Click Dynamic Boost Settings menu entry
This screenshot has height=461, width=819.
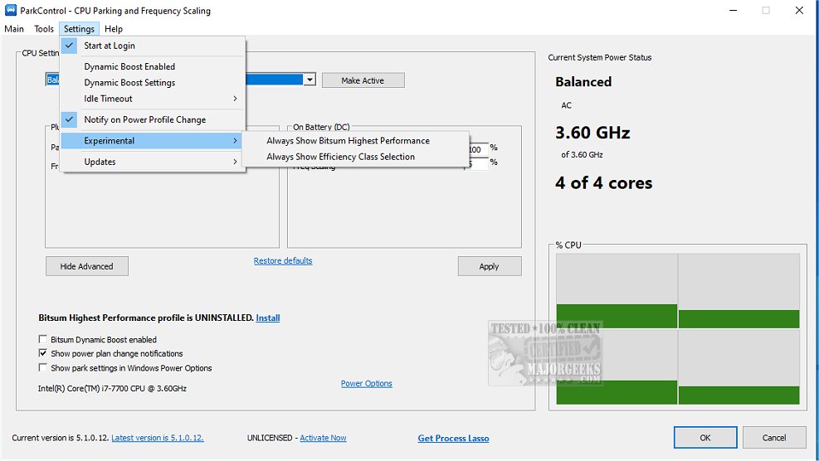point(129,83)
